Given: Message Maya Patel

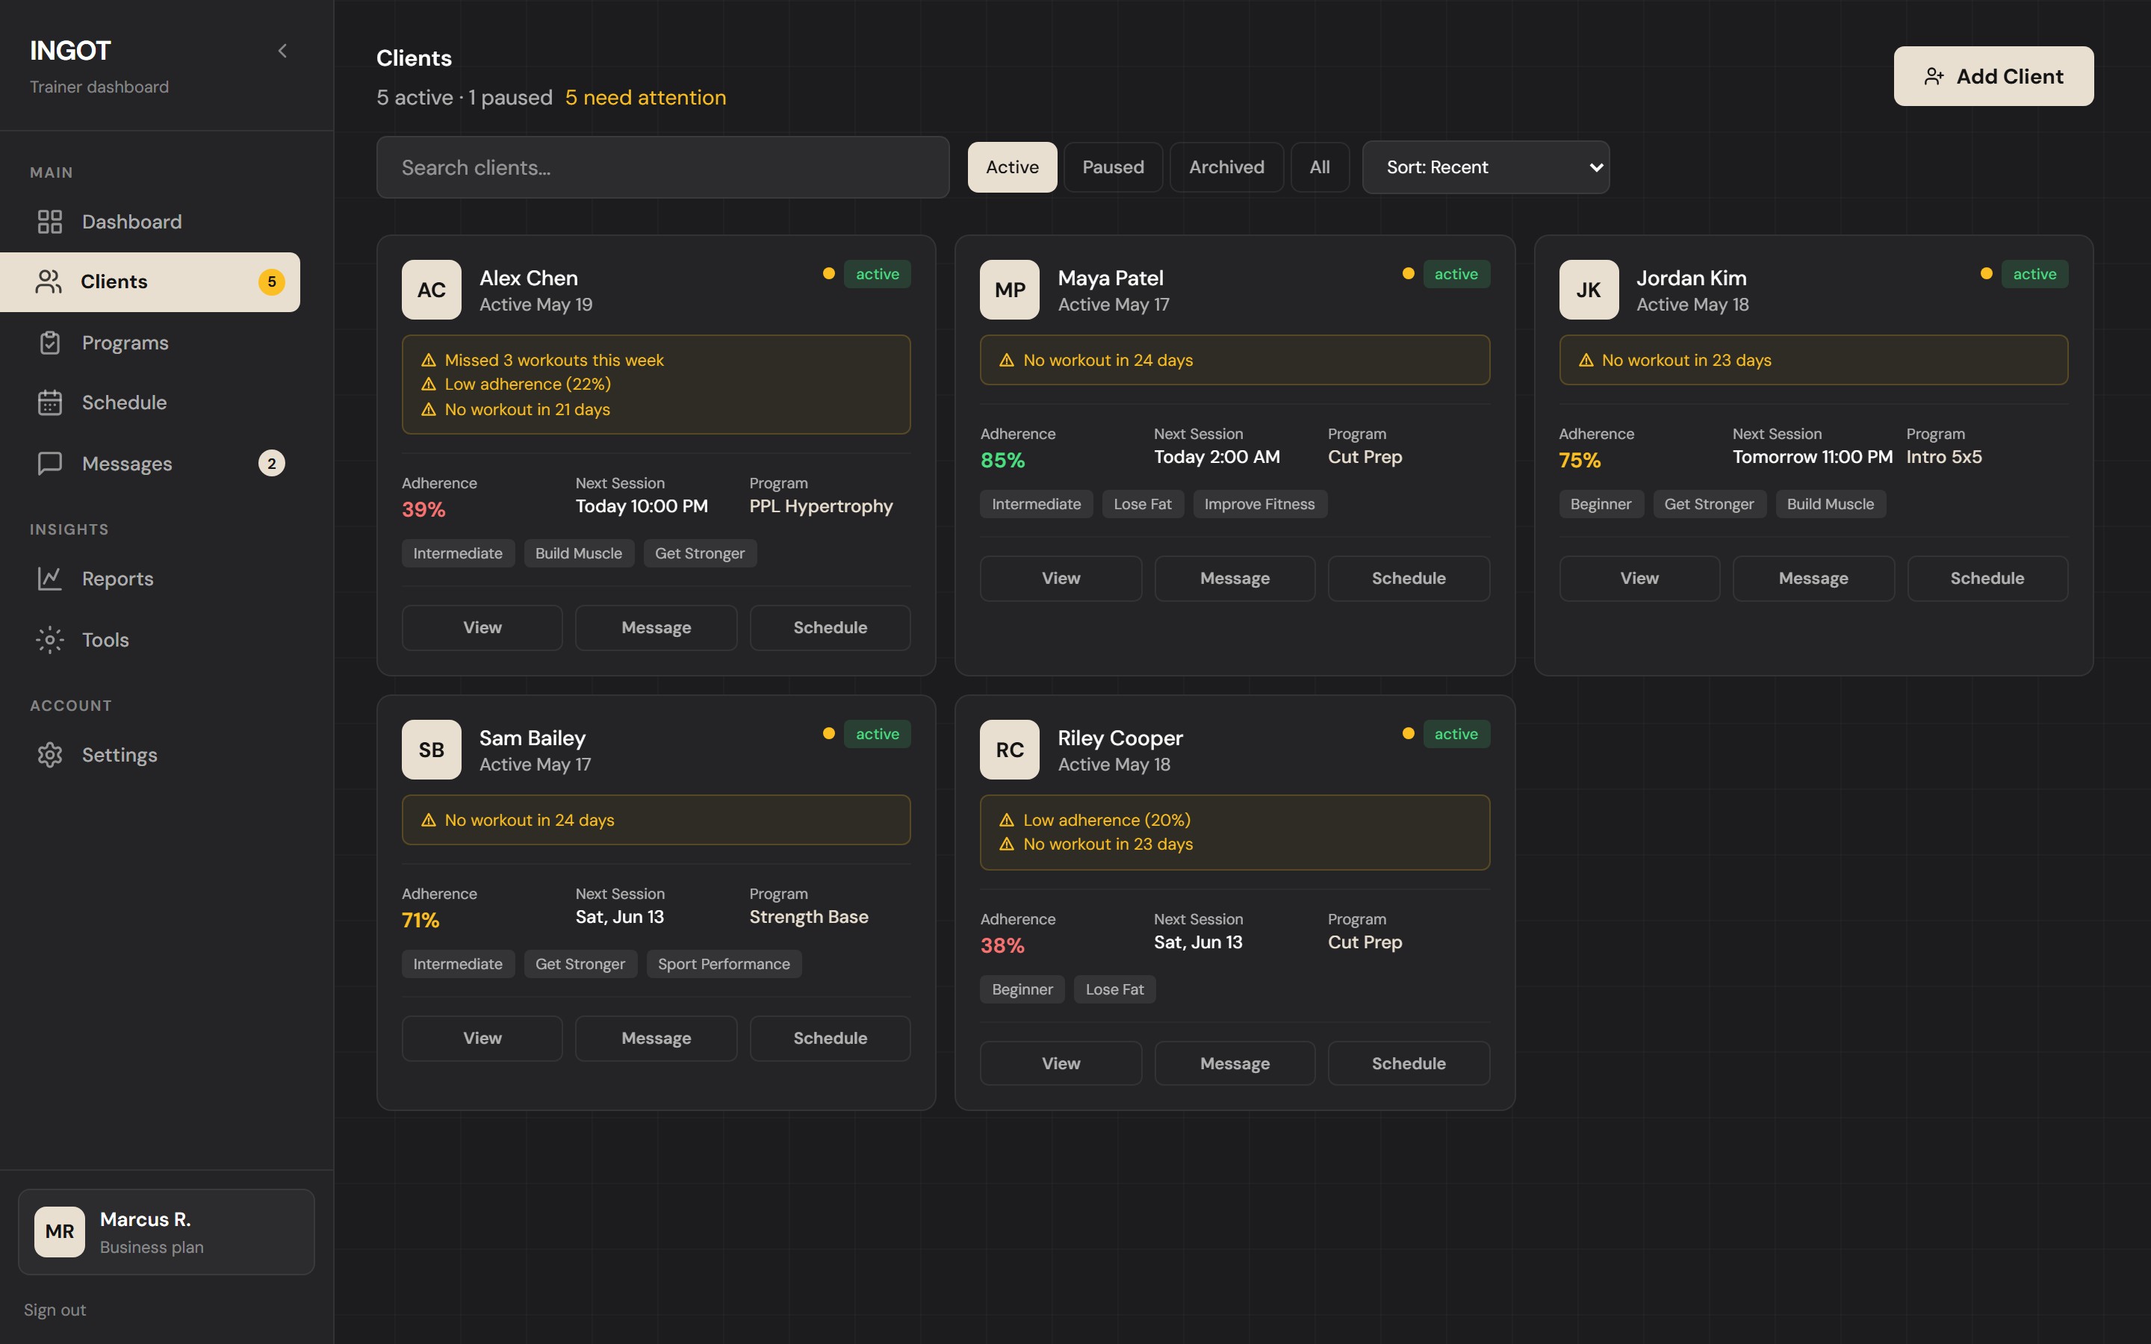Looking at the screenshot, I should click(1235, 579).
